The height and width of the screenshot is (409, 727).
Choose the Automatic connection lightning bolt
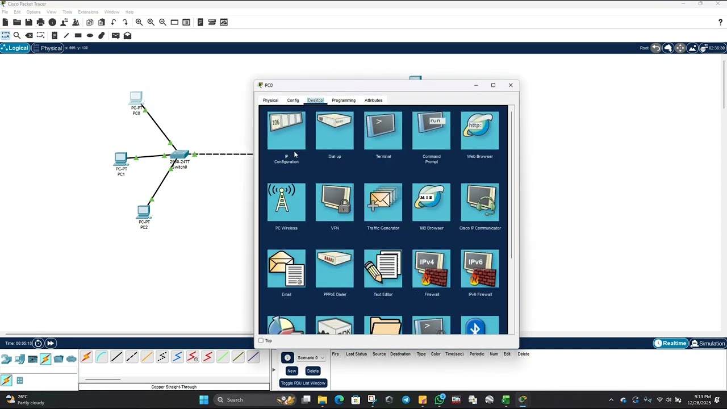[86, 357]
